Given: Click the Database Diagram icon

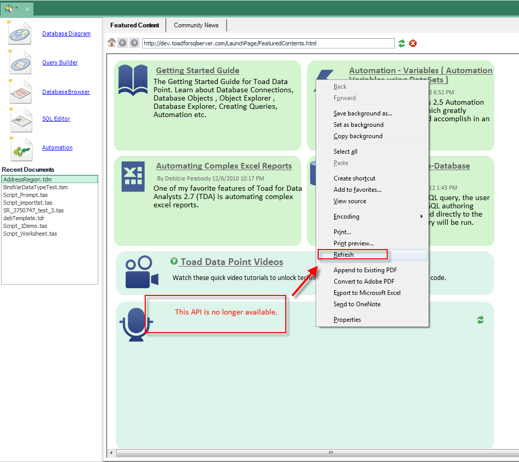Looking at the screenshot, I should (20, 33).
